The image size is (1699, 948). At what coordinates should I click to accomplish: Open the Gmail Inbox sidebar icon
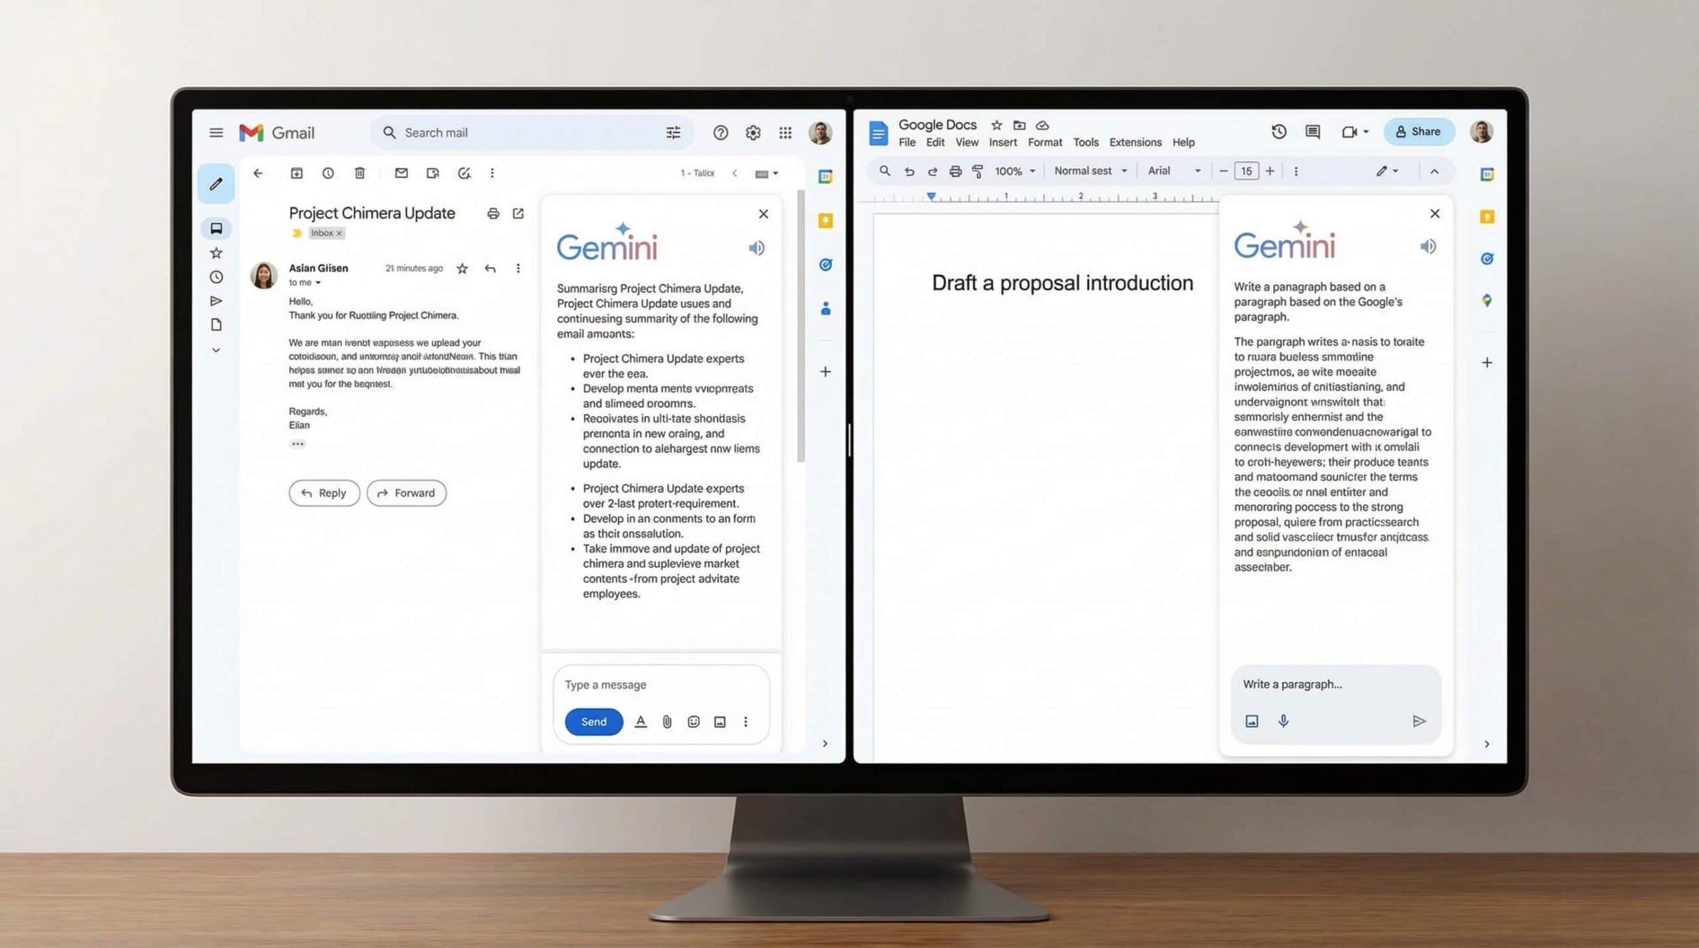pos(216,228)
